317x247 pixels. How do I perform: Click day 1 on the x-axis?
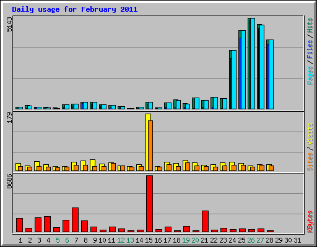20,240
